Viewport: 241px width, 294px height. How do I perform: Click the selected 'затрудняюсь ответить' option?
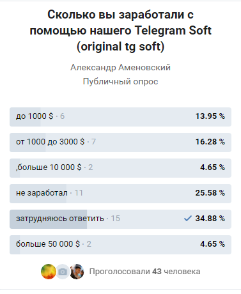tap(120, 219)
